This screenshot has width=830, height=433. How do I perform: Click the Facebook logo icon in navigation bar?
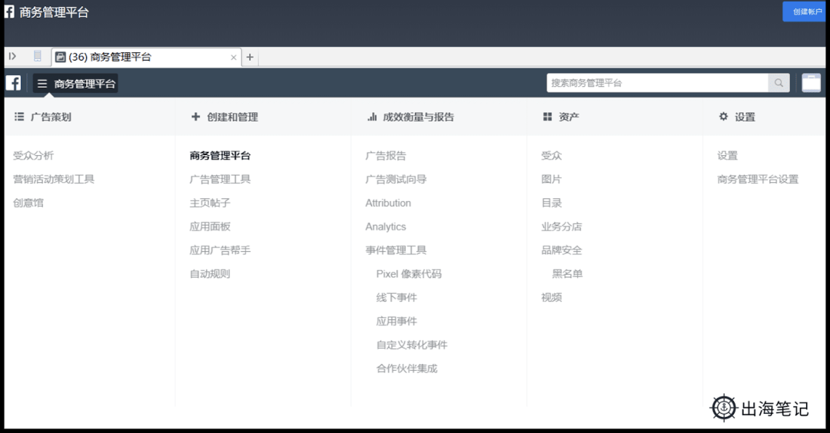[13, 83]
